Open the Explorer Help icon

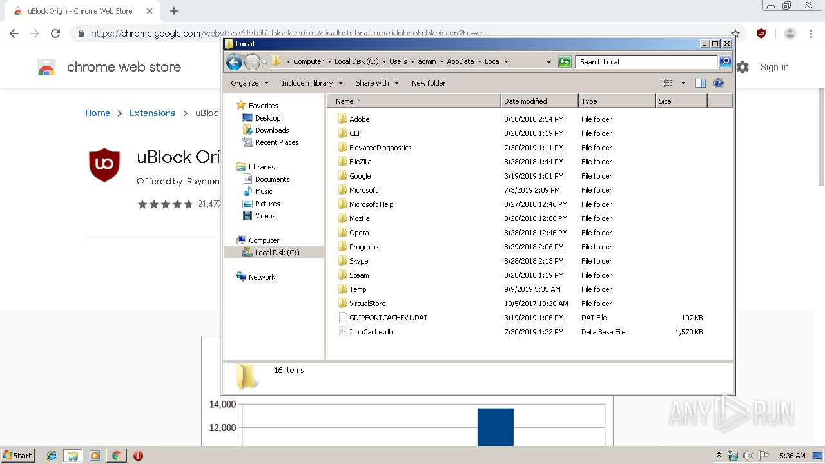click(x=719, y=83)
